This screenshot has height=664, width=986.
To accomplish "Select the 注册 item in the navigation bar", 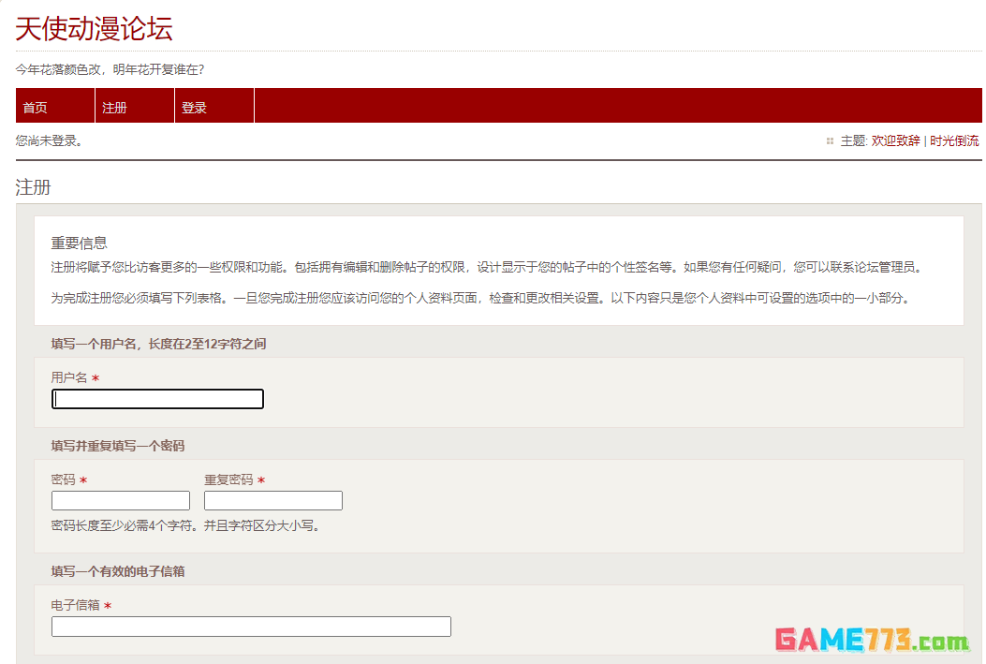I will (x=114, y=108).
